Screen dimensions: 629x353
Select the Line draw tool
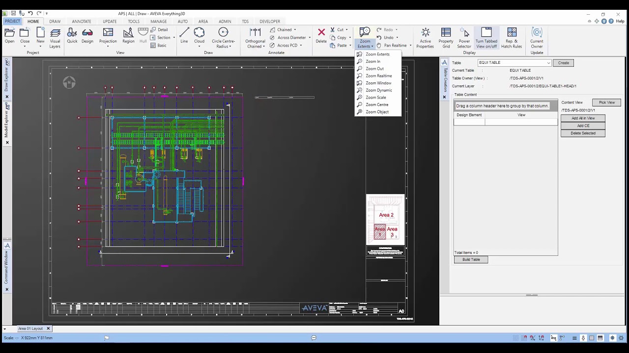point(184,36)
